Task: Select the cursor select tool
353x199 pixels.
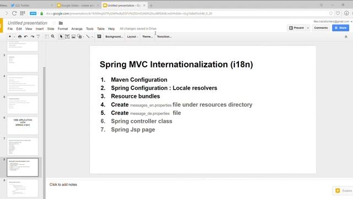Action: click(x=61, y=36)
